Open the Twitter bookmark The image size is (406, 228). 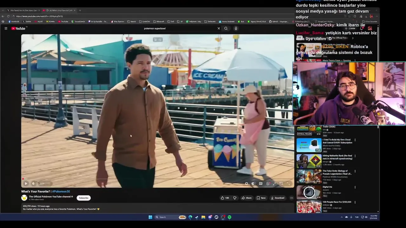[x=27, y=22]
